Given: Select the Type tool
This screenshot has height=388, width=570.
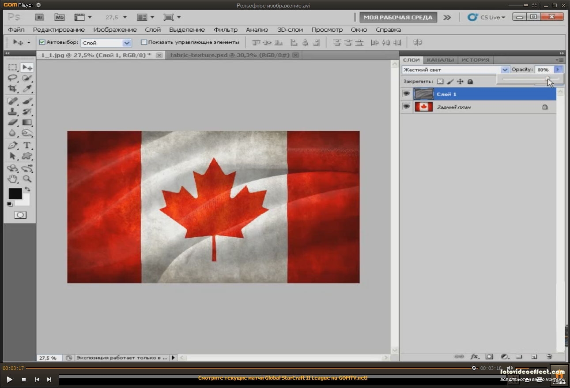Looking at the screenshot, I should point(27,145).
